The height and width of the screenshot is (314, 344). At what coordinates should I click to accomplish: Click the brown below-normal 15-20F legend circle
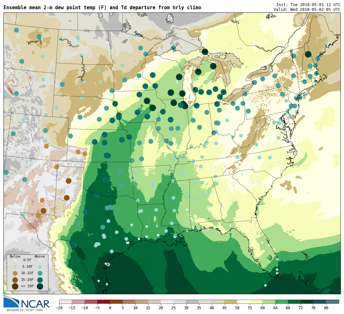click(15, 280)
